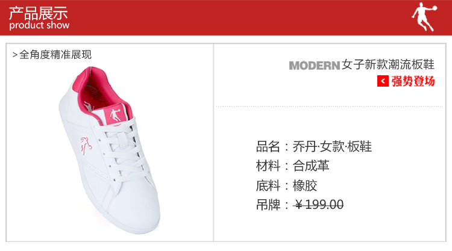Viewport: 452px width, 251px height.
Task: Click the red left-arrow icon beside 强势登场
Action: [x=383, y=81]
